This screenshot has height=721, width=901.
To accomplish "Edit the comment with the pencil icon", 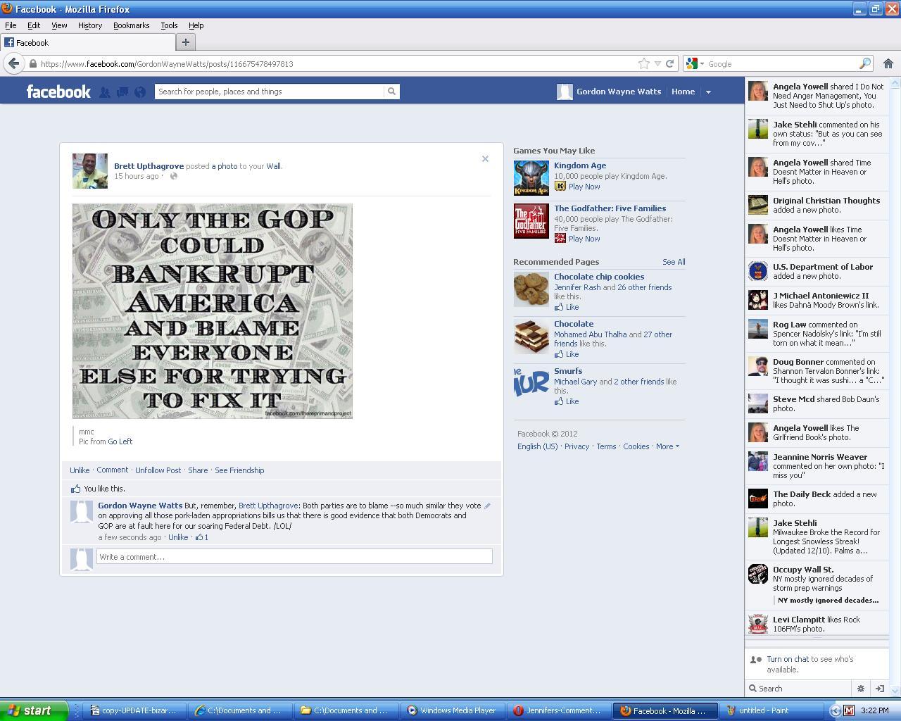I will click(x=487, y=506).
